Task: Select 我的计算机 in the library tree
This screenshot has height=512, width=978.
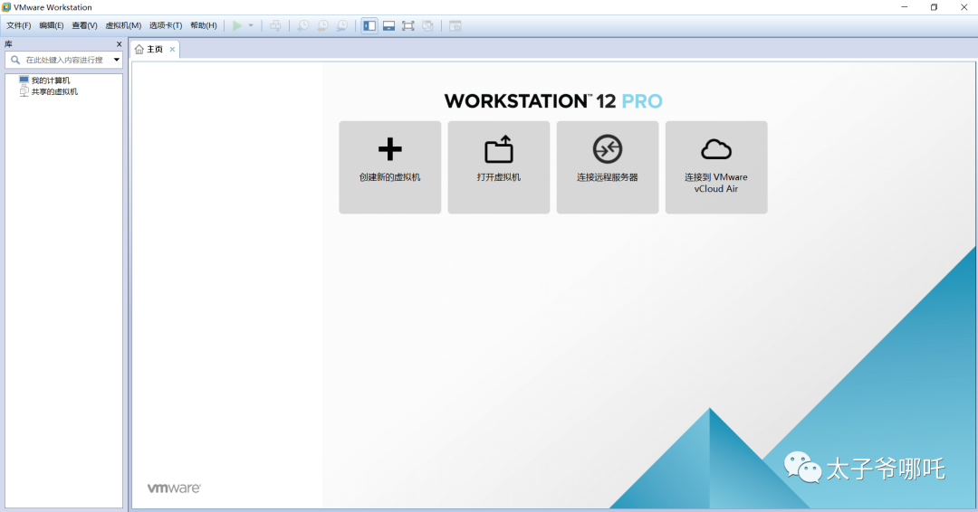Action: coord(51,81)
